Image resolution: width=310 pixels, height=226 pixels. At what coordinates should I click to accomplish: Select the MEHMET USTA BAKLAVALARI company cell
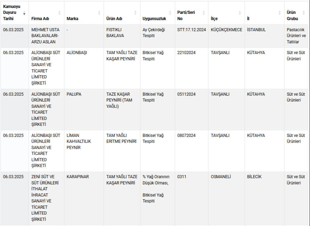(45, 36)
